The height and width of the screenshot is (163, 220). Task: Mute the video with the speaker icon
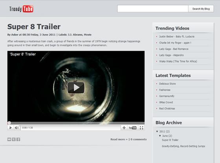17,128
